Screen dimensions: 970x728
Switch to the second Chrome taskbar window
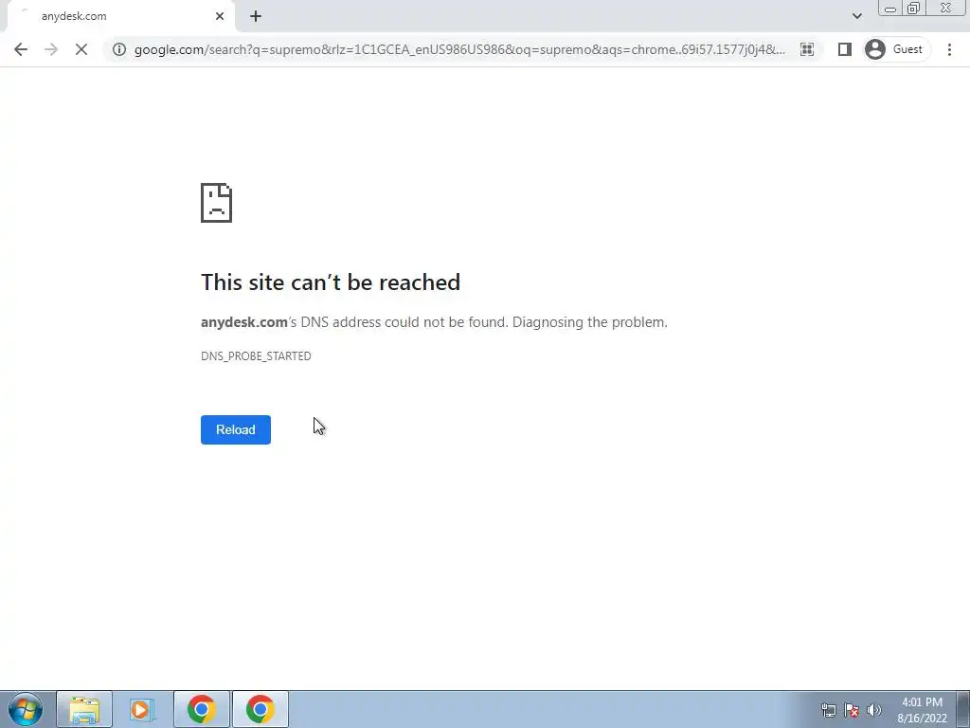point(260,709)
